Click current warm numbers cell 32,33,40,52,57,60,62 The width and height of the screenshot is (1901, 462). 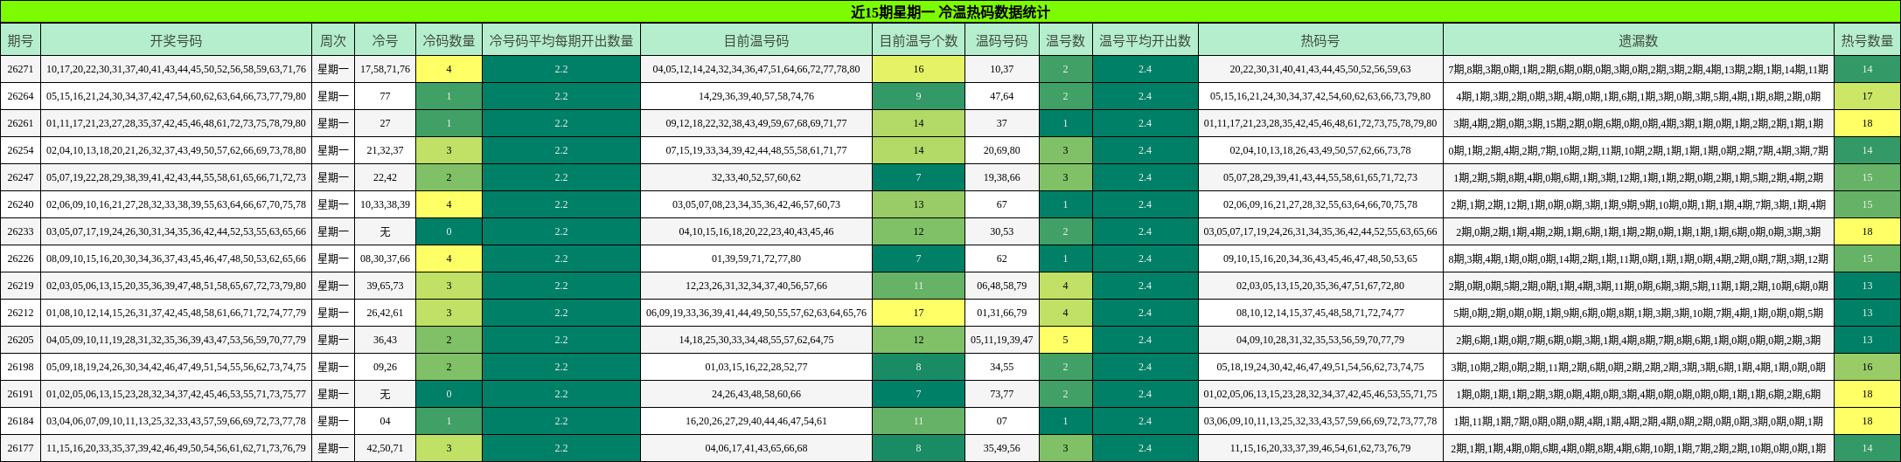756,177
